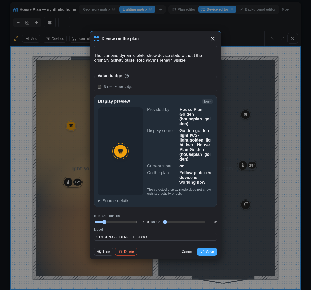Screen dimensions: 311x290
Task: Select the dark light device in right room
Action: click(246, 114)
